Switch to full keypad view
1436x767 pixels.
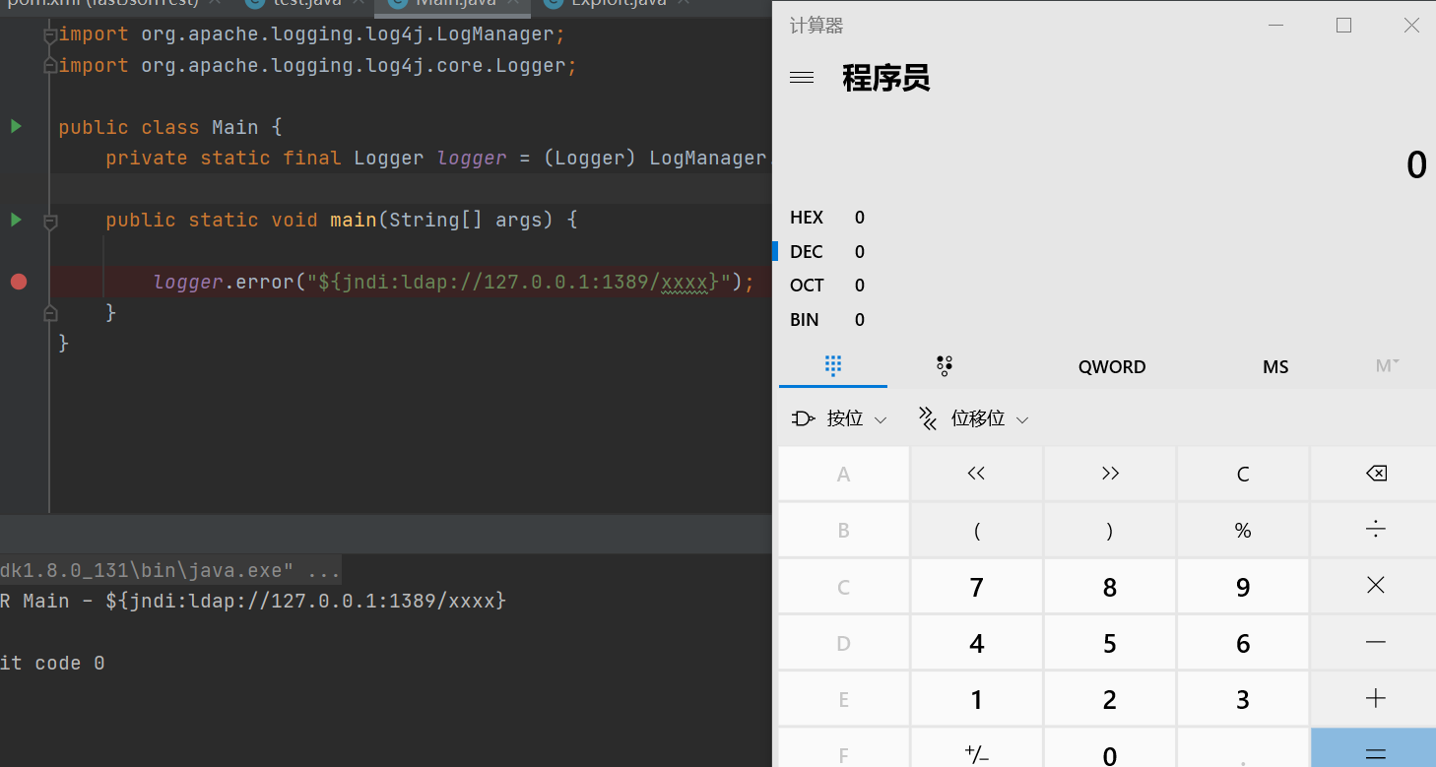point(833,366)
